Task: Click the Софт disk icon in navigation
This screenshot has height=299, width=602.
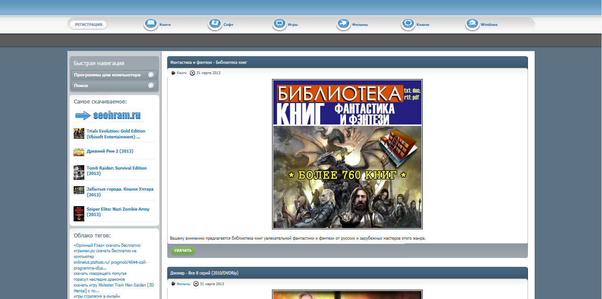Action: pyautogui.click(x=215, y=24)
